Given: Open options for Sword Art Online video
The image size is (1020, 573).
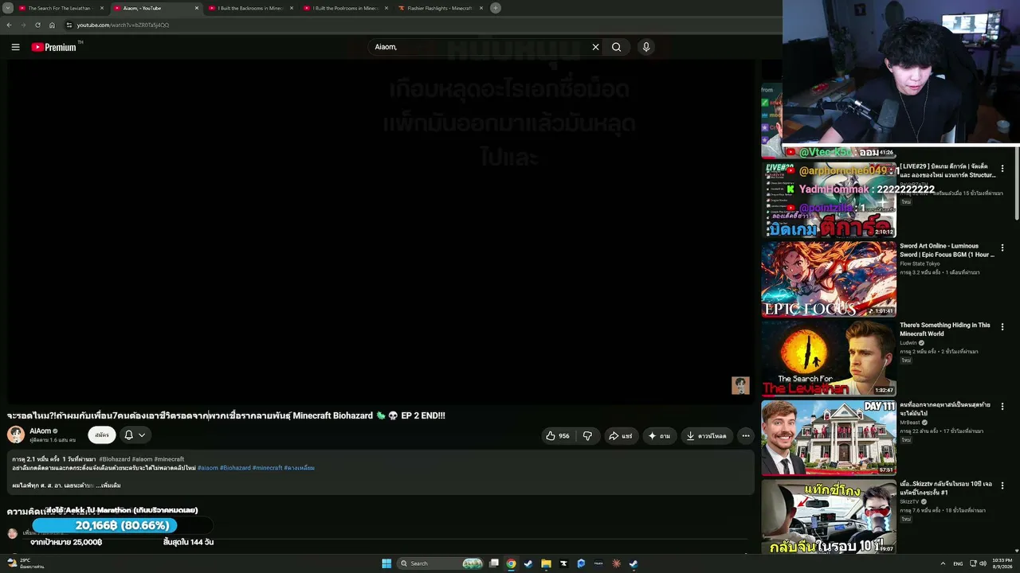Looking at the screenshot, I should tap(1002, 248).
